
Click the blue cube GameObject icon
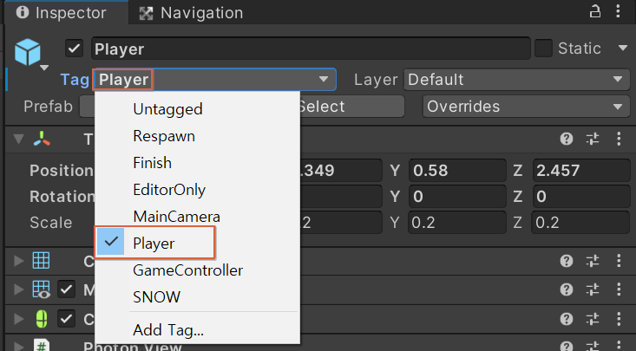pos(28,52)
